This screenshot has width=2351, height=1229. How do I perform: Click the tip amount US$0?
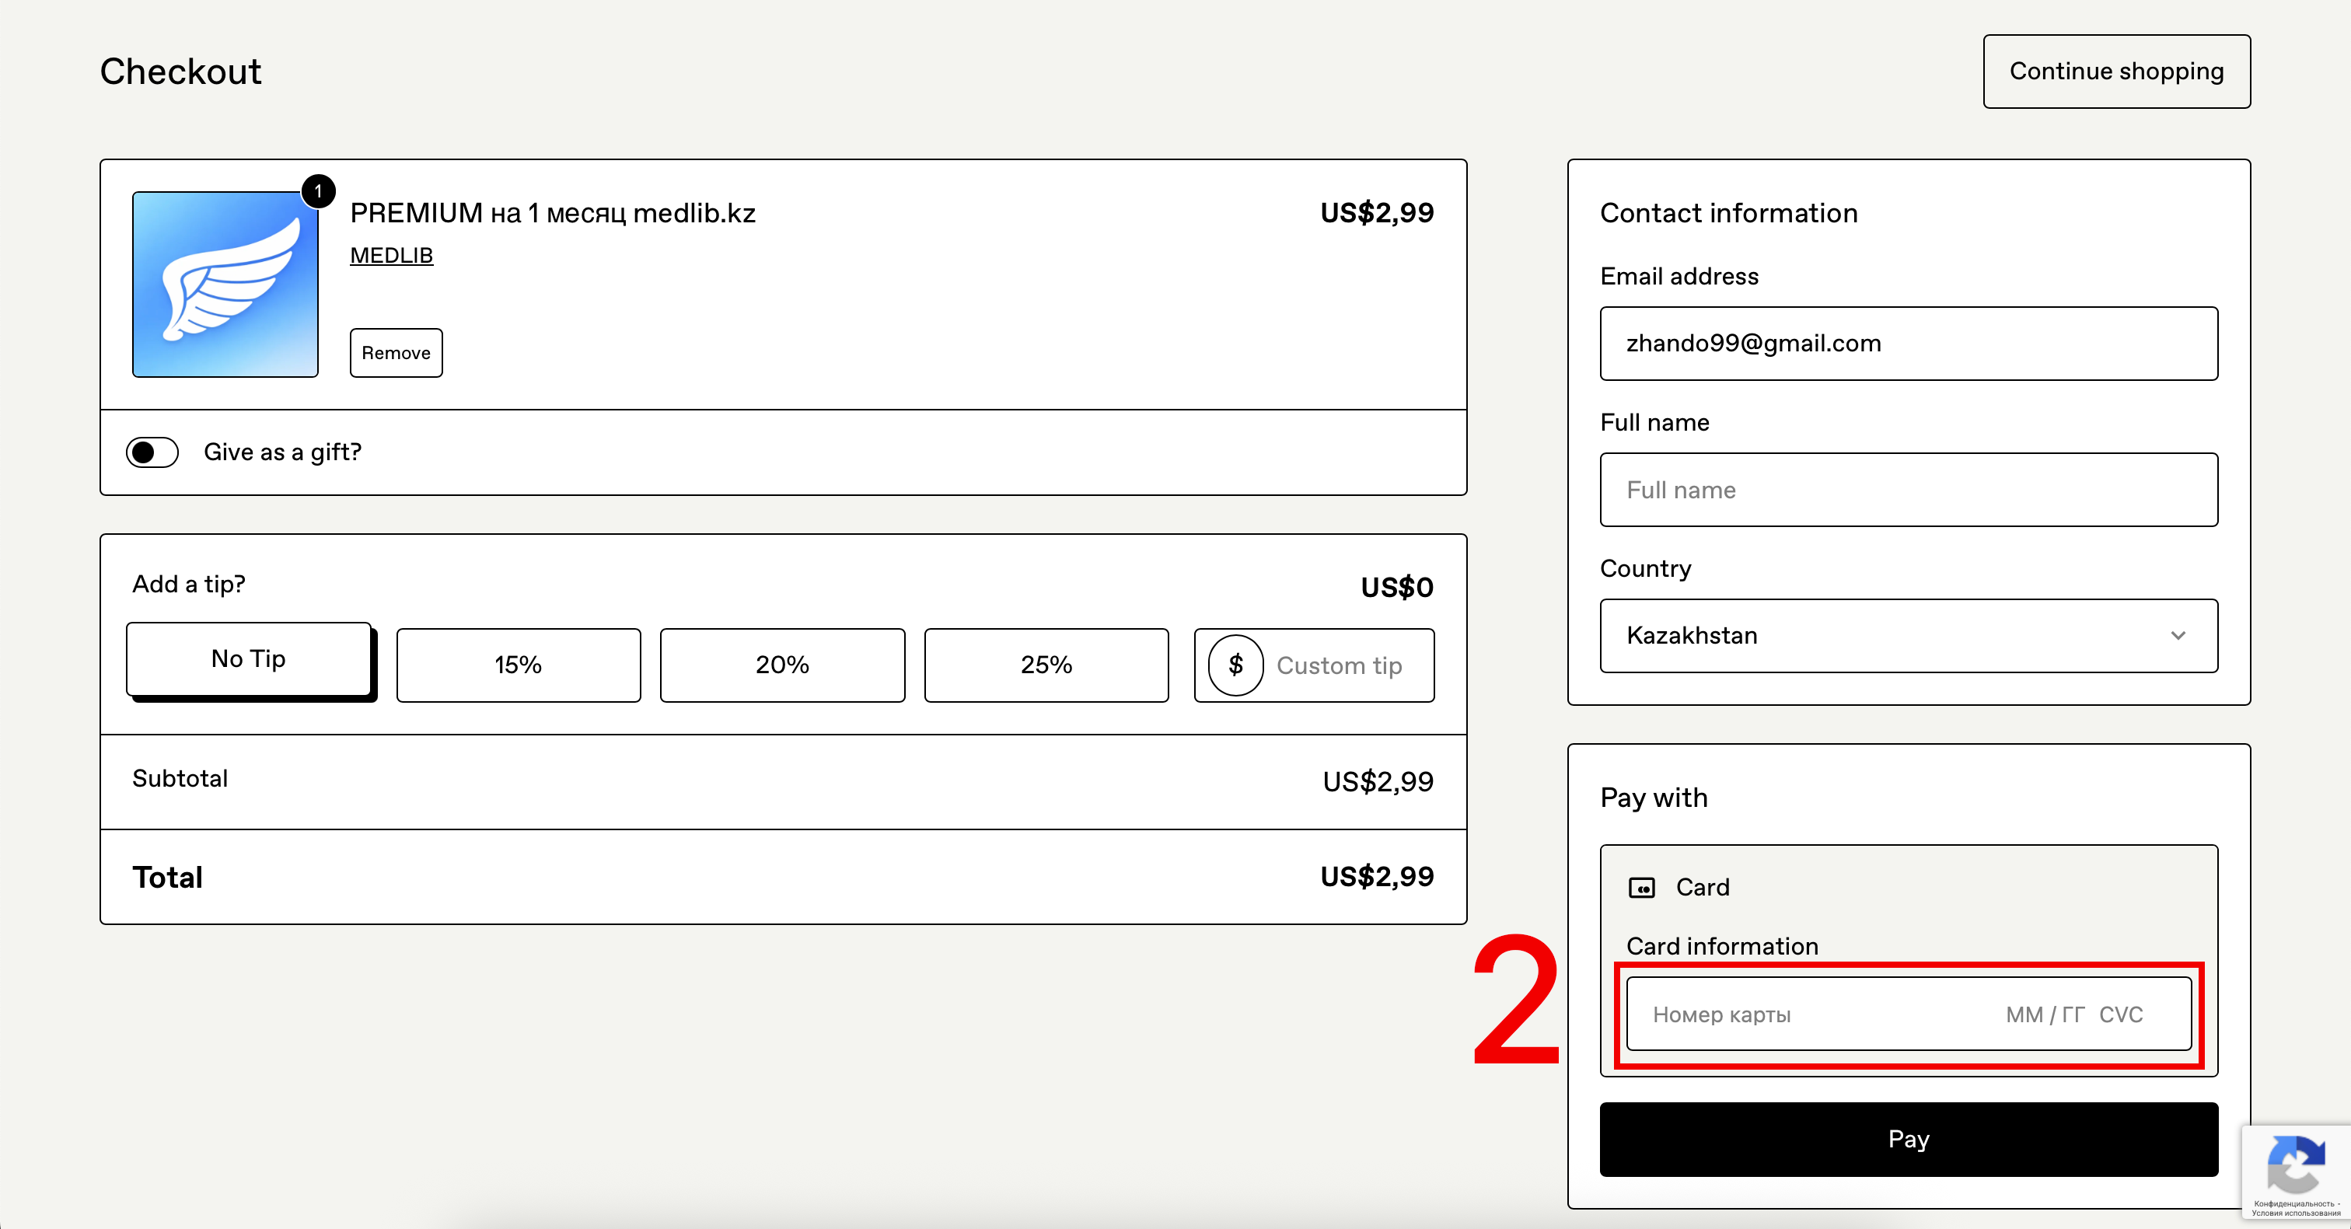click(1396, 588)
